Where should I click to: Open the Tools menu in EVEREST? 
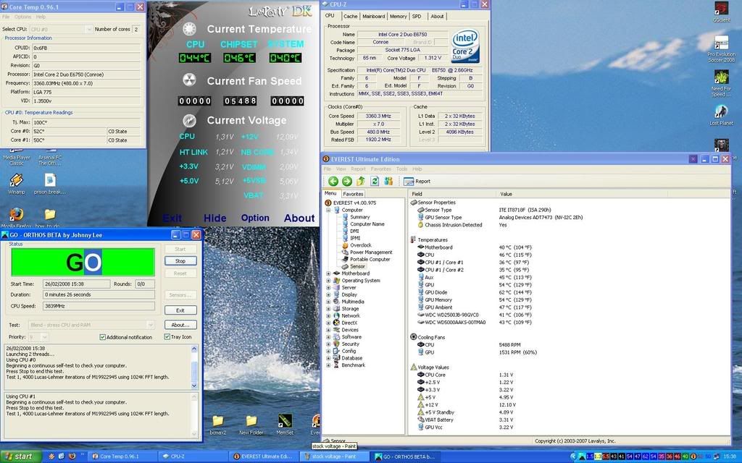pyautogui.click(x=403, y=169)
